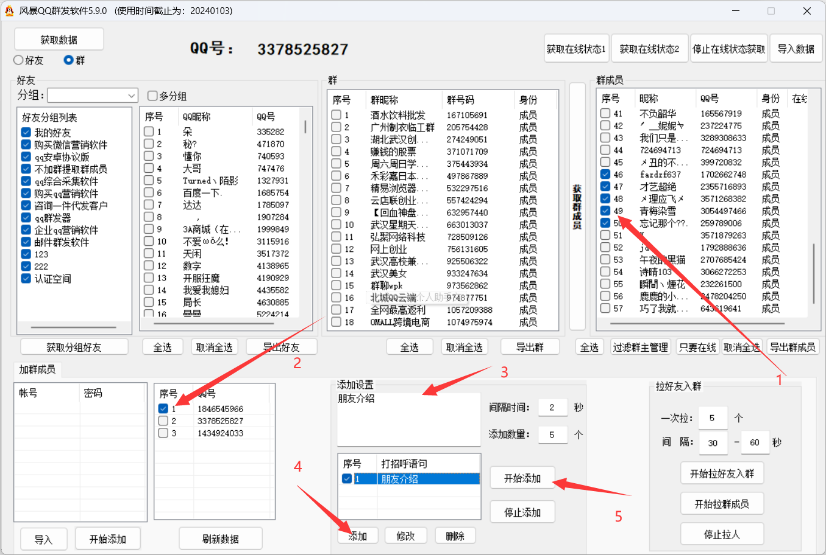Click 获取分组好友 button
This screenshot has width=826, height=555.
(x=74, y=347)
